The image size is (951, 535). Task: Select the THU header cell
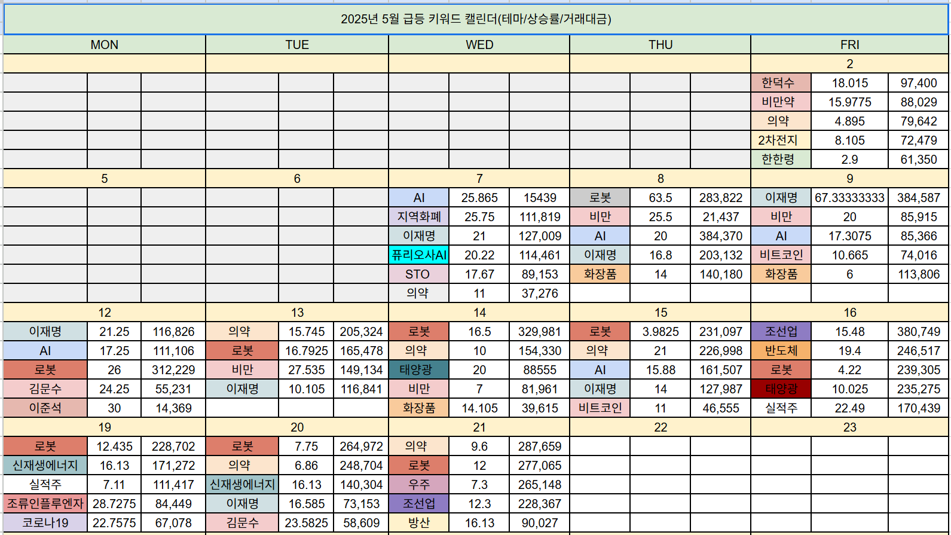coord(660,45)
